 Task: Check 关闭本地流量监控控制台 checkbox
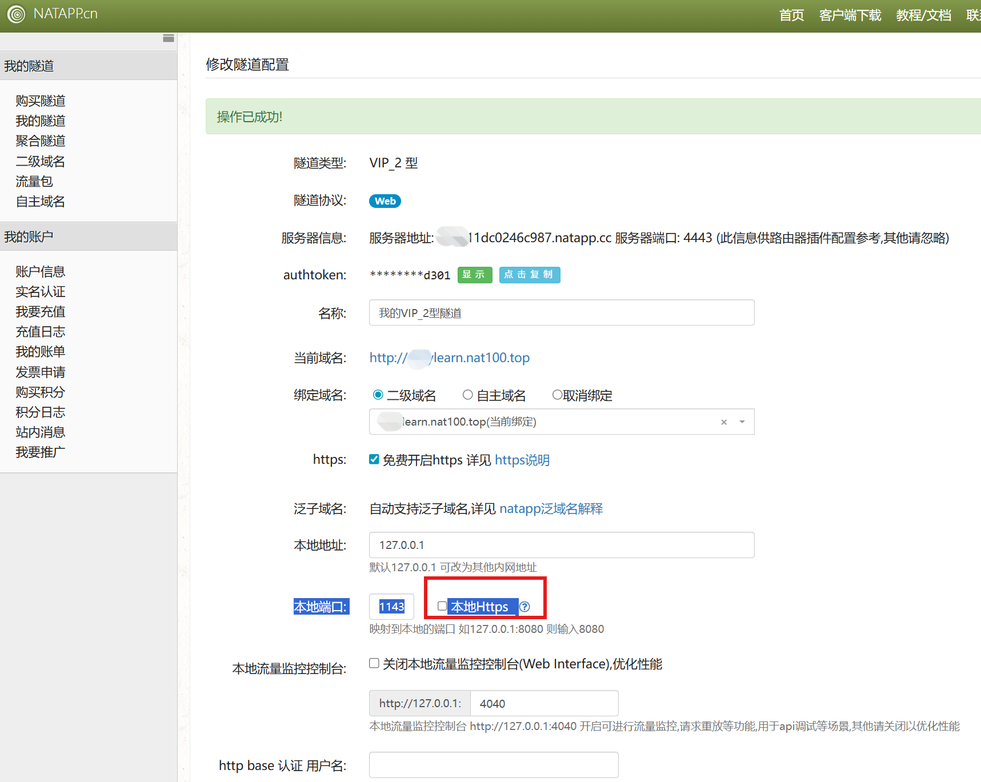click(x=374, y=663)
